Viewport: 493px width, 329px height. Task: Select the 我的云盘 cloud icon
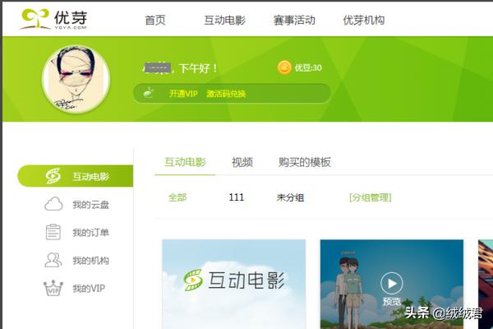click(x=53, y=205)
